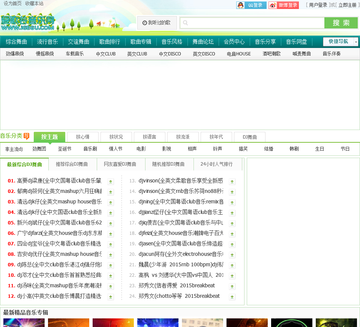Click the 微博登录 button
Viewport: 360px width, 327px height.
tap(283, 5)
